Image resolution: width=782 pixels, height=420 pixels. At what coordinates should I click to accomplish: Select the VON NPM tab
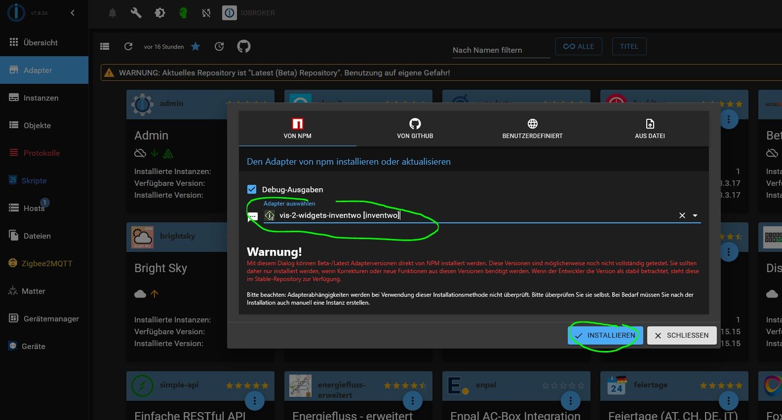click(x=298, y=129)
